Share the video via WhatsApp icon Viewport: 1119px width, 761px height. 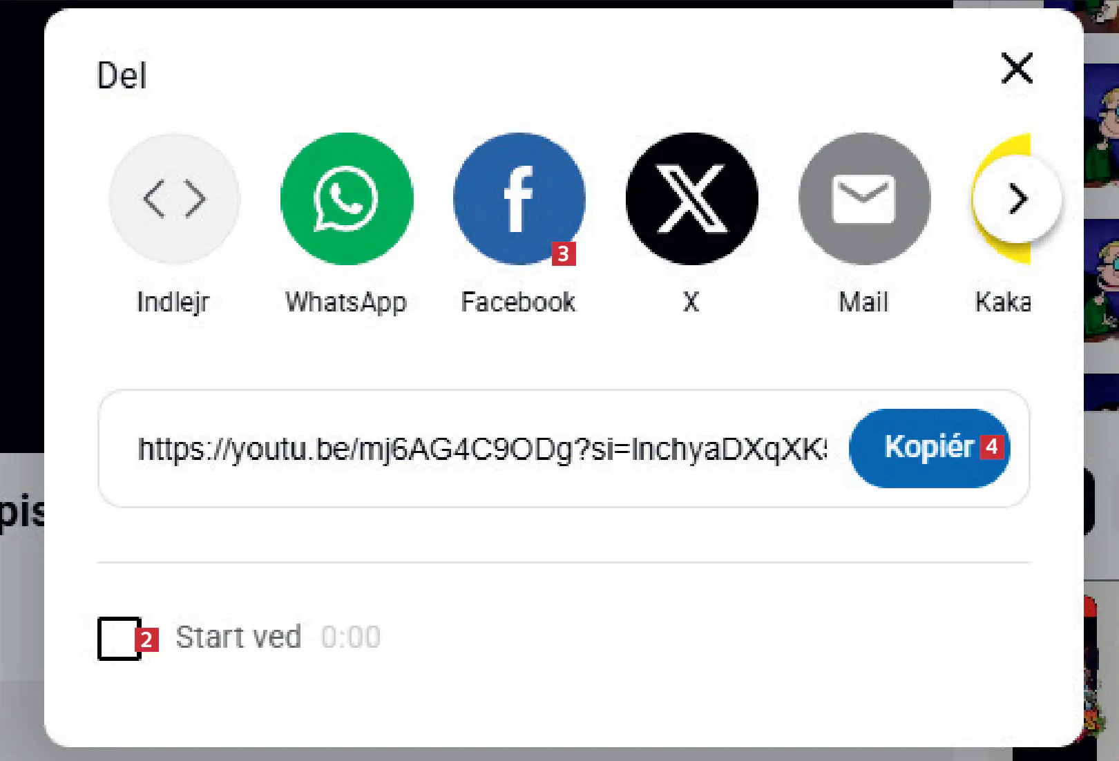(347, 199)
